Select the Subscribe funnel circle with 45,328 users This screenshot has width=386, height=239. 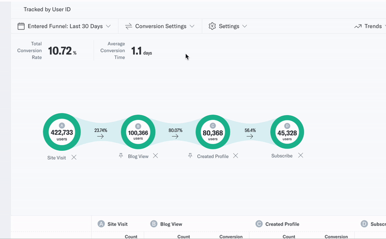pyautogui.click(x=287, y=132)
